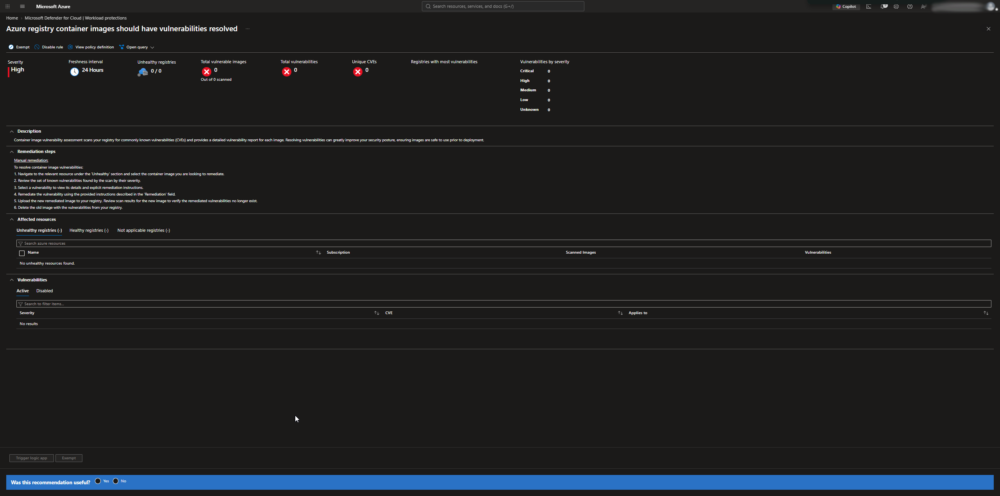Open Microsoft Defender for Cloud breadcrumb

point(76,18)
